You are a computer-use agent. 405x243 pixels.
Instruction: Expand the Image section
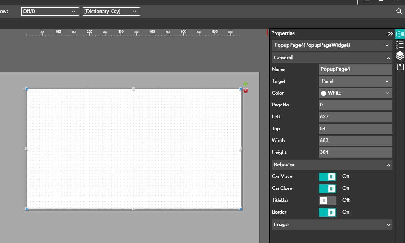pos(331,225)
